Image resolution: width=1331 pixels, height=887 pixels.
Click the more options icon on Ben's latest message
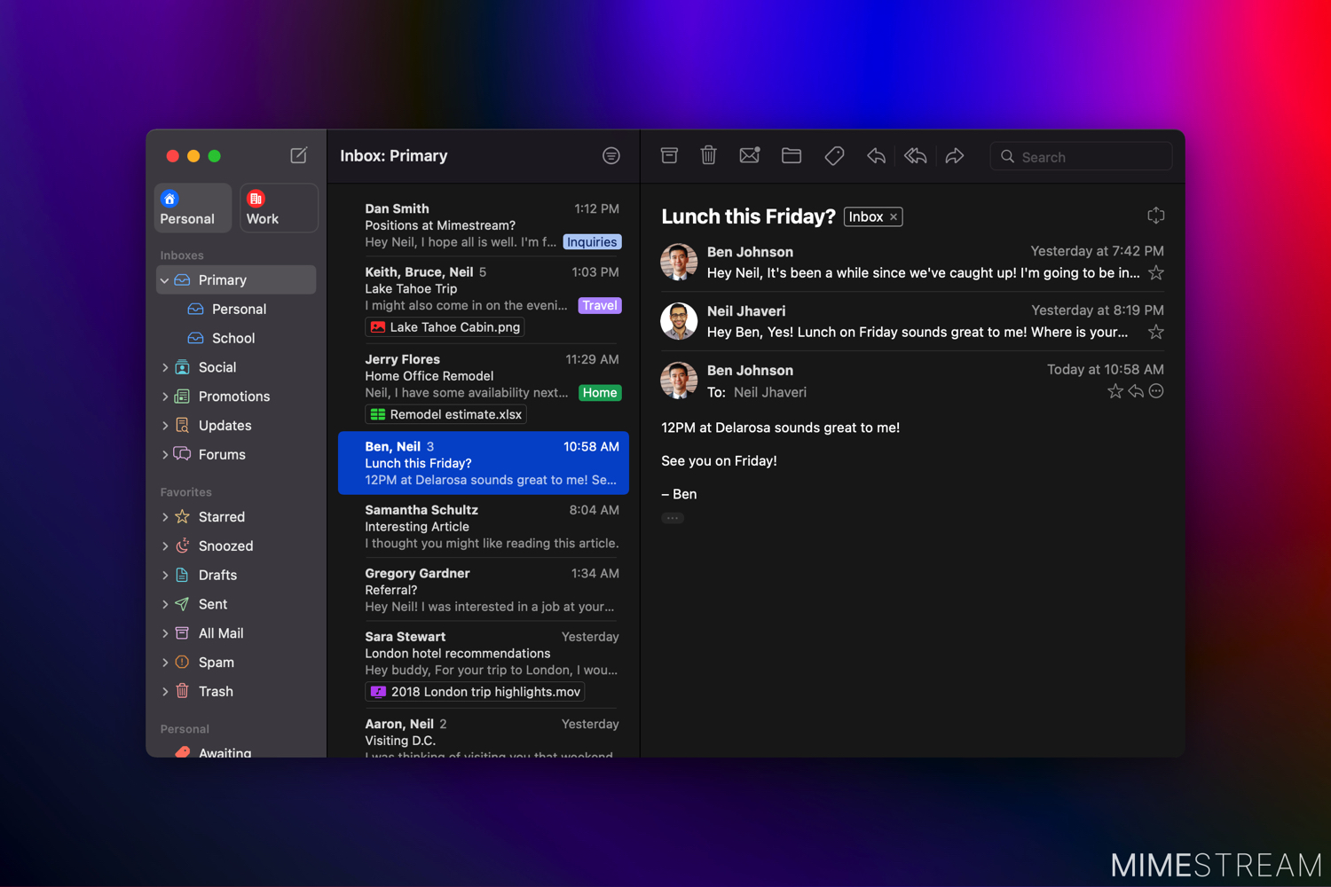[1156, 391]
